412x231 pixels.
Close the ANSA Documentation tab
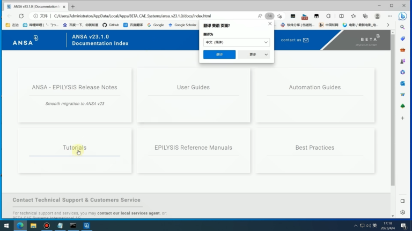click(x=64, y=6)
